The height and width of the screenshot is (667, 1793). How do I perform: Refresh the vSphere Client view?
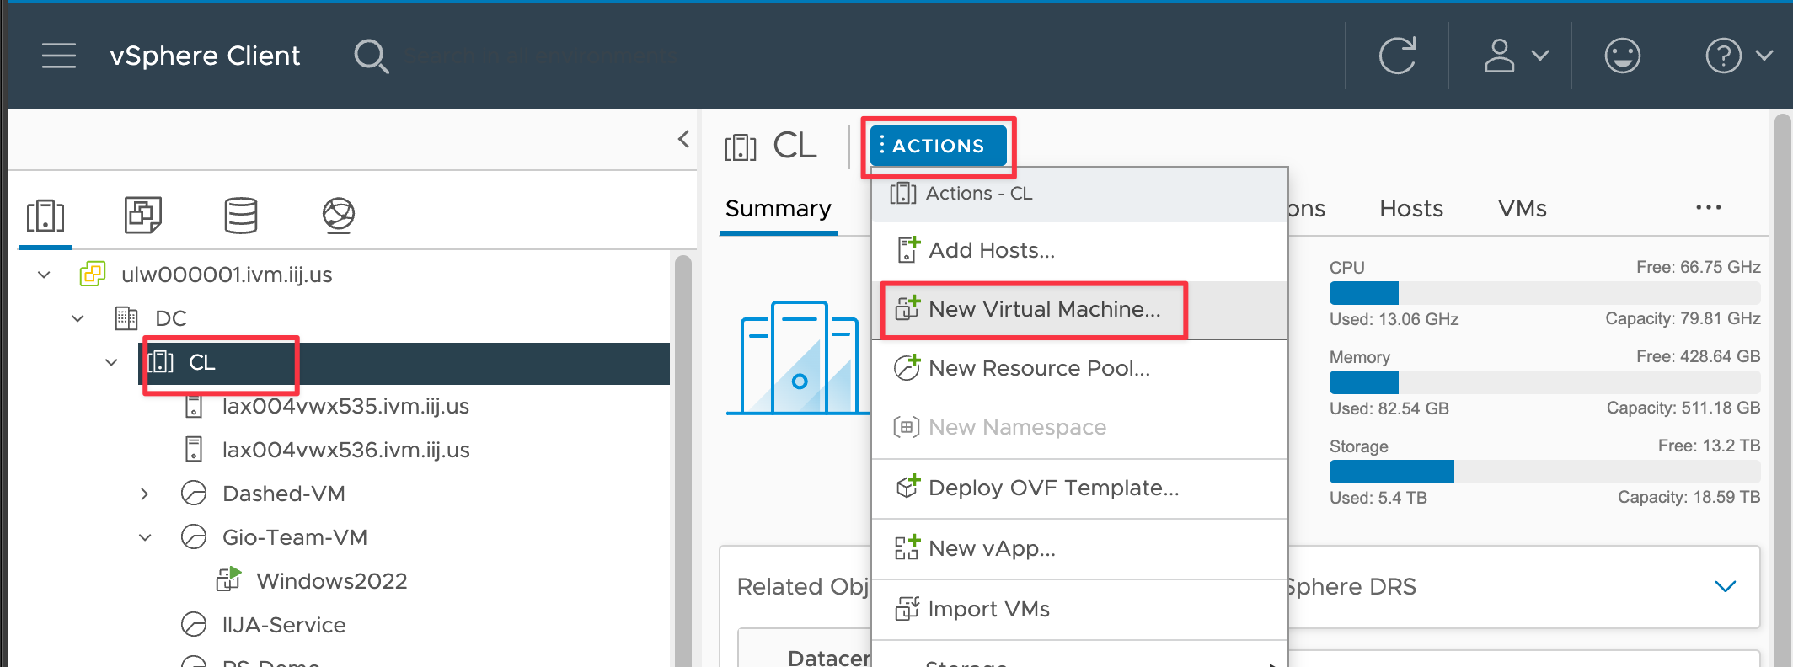(1397, 56)
